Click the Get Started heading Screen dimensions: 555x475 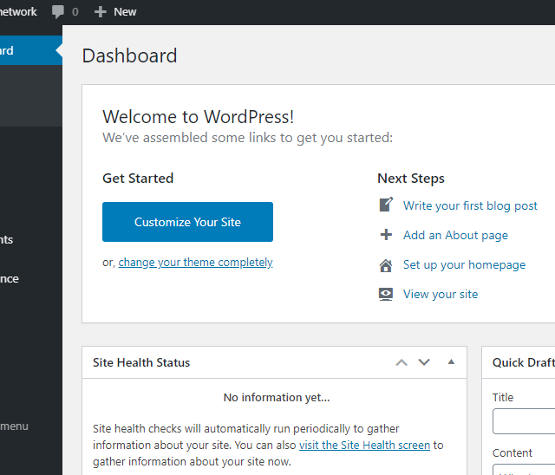click(138, 179)
